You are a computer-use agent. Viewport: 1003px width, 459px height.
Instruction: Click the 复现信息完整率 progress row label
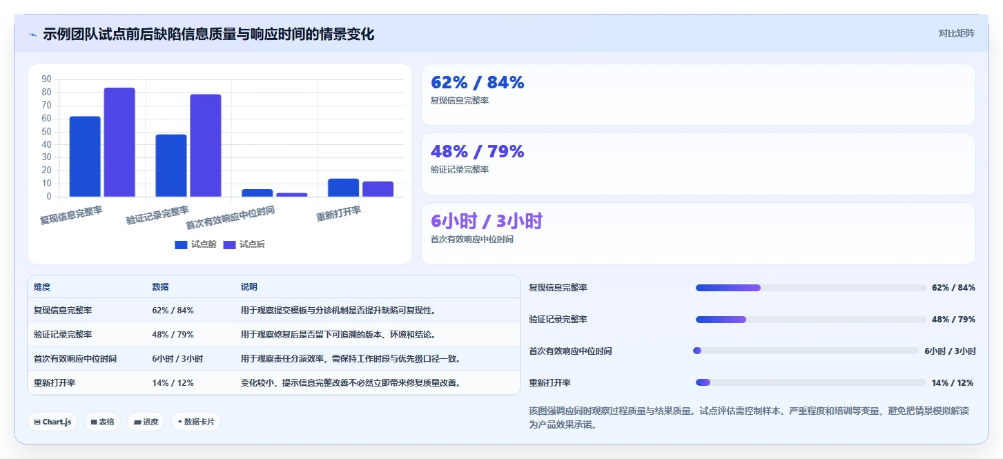pos(558,288)
